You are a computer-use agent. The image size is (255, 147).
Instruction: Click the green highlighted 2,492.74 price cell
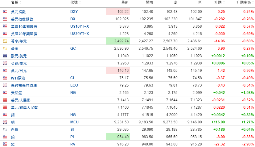(x=118, y=41)
